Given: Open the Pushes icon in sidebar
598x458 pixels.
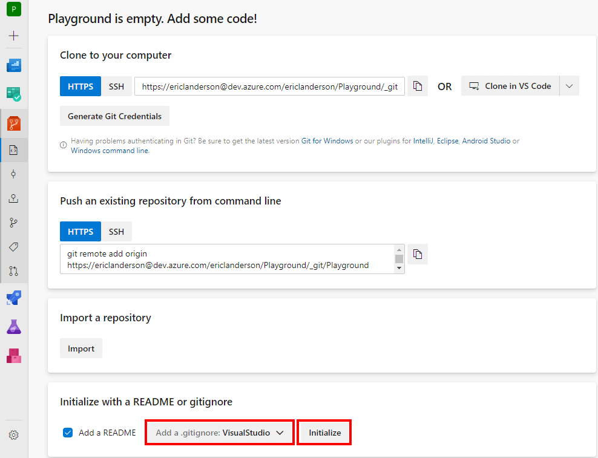Looking at the screenshot, I should pyautogui.click(x=14, y=198).
